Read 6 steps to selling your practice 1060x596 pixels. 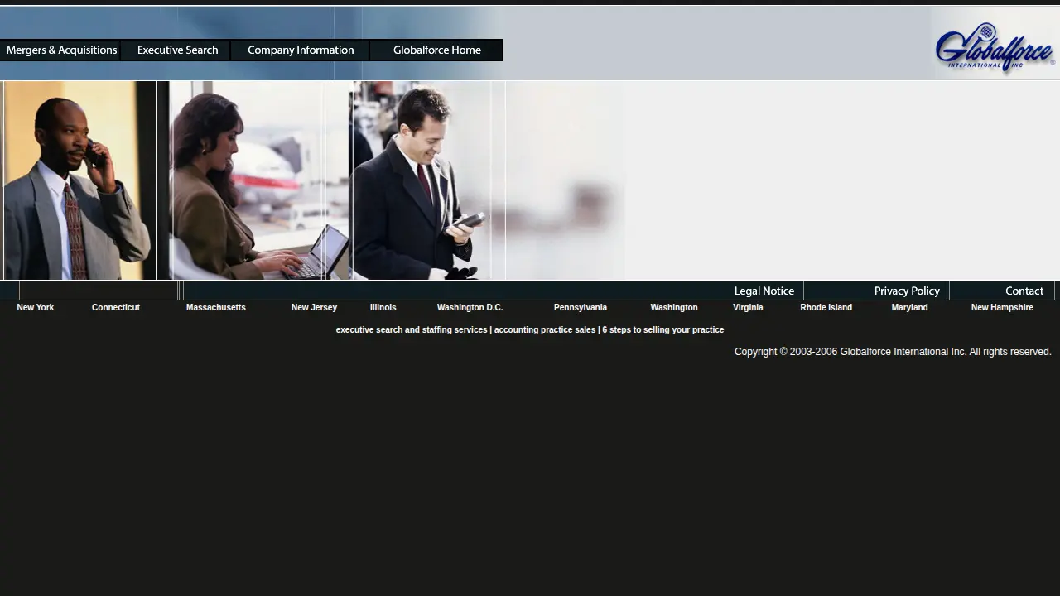(x=663, y=329)
